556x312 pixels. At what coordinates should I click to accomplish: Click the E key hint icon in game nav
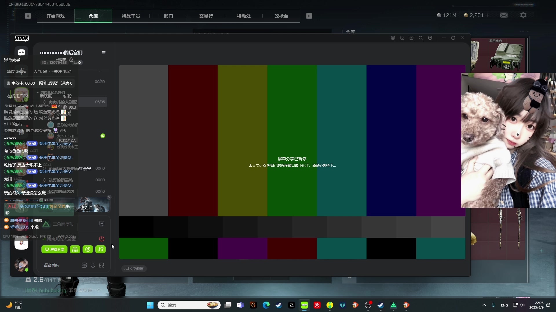(x=309, y=16)
